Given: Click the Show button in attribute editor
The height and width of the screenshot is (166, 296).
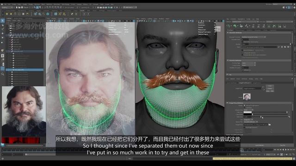Looking at the screenshot, I should [268, 91].
